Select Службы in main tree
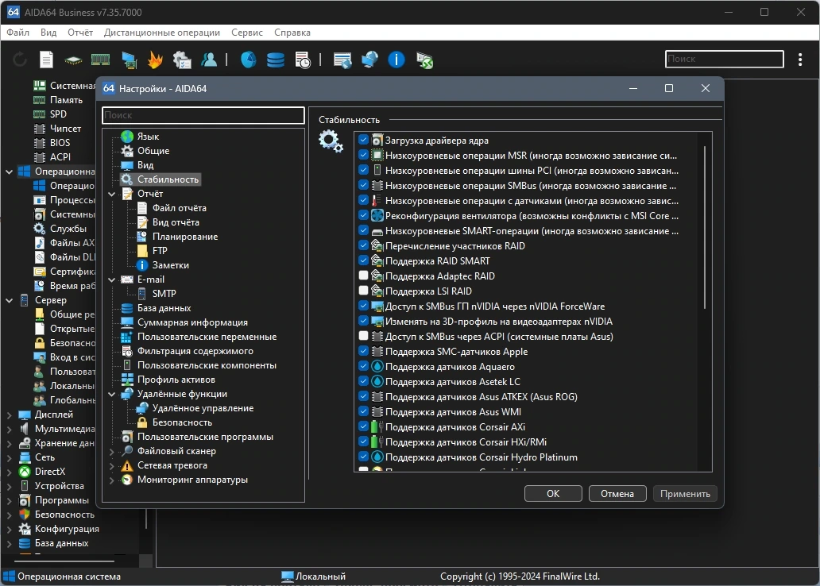The height and width of the screenshot is (586, 820). pos(68,229)
